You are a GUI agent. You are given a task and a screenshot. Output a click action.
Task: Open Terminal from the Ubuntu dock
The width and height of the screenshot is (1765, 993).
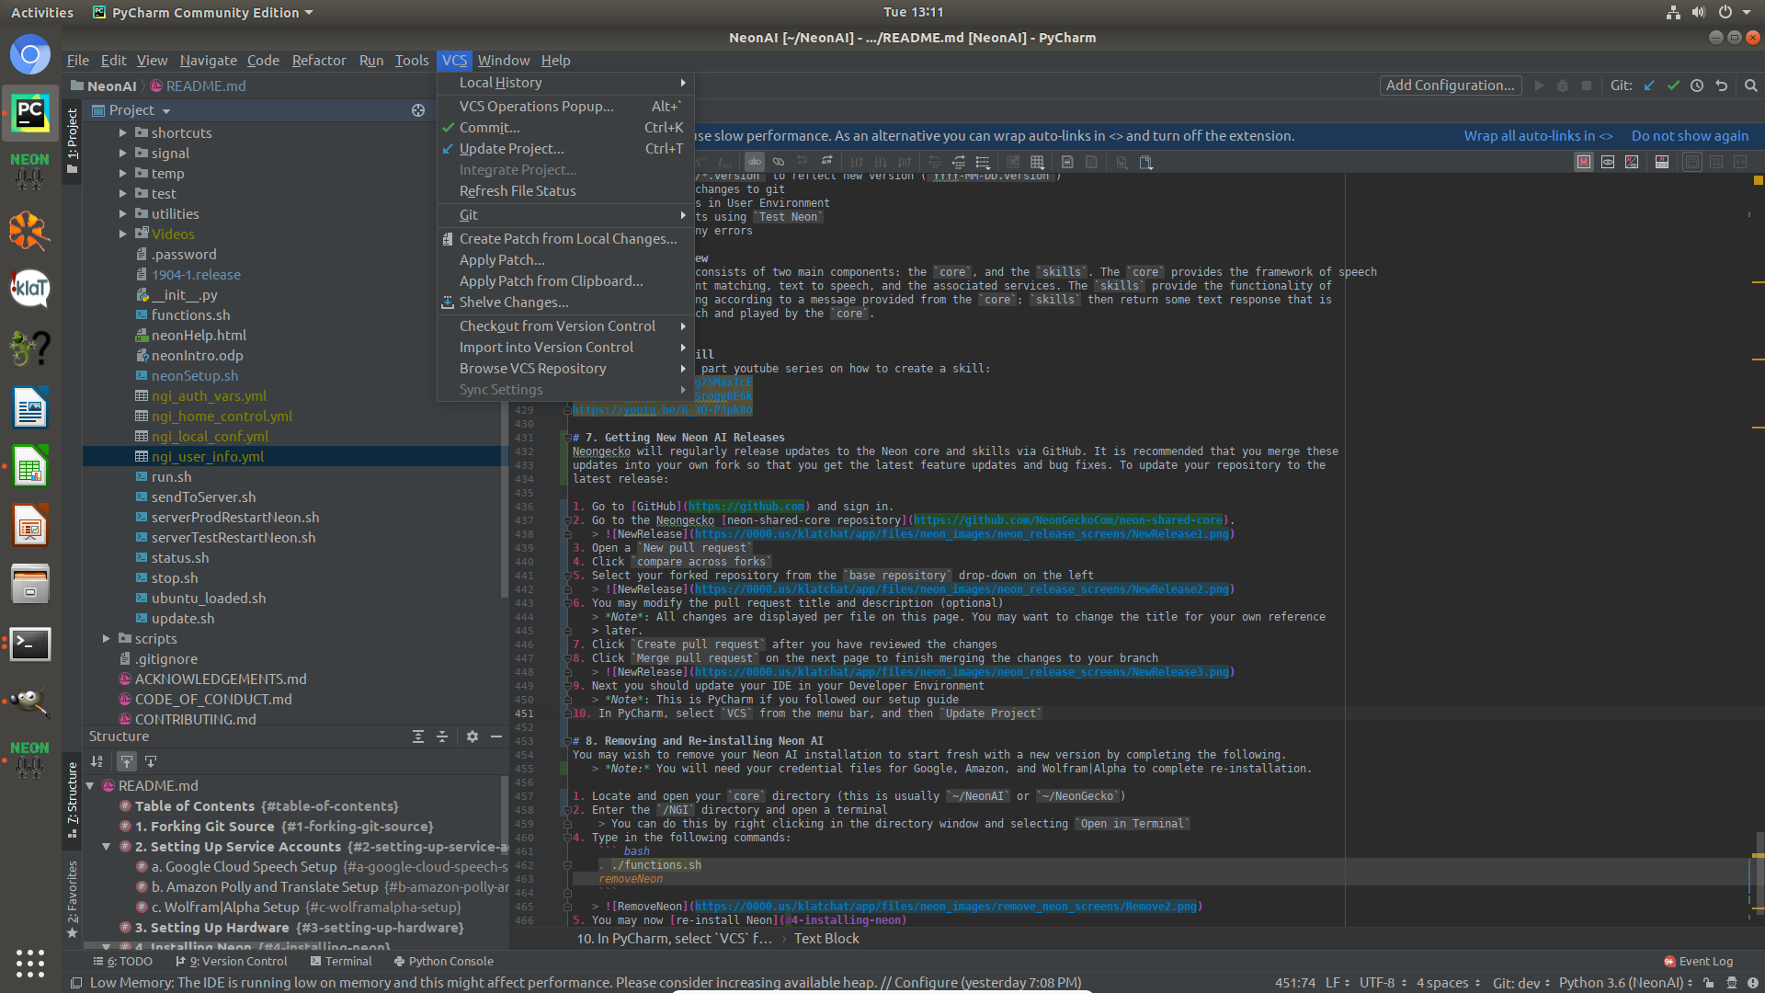[29, 644]
